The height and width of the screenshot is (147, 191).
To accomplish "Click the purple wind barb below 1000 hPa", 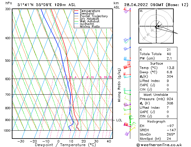I will [x=127, y=133].
